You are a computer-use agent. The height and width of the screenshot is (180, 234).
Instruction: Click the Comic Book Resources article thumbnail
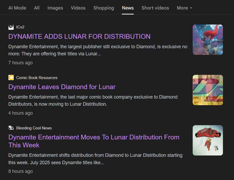[x=208, y=90]
